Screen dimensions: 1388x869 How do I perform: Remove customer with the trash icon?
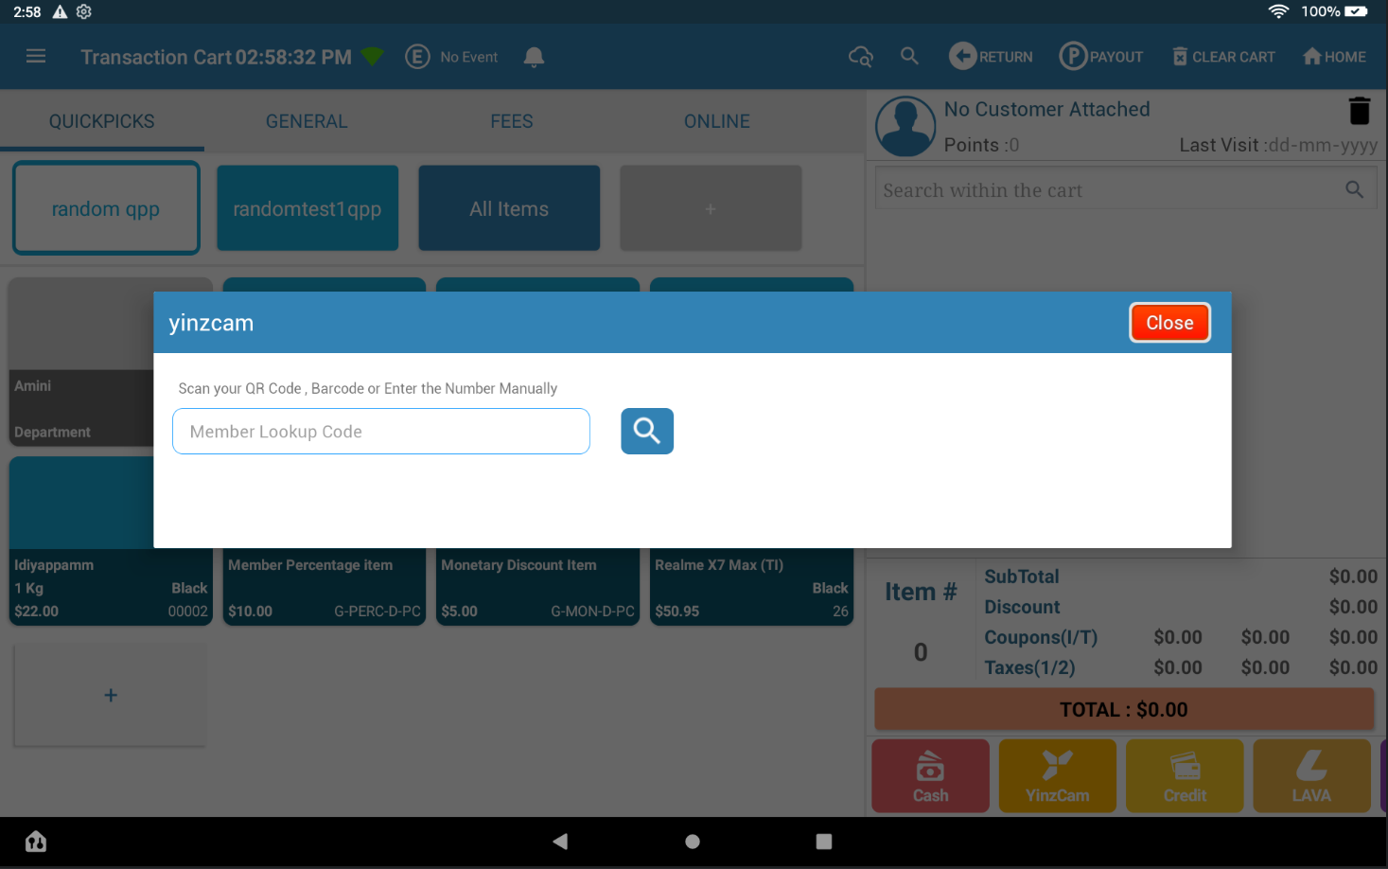(x=1360, y=111)
